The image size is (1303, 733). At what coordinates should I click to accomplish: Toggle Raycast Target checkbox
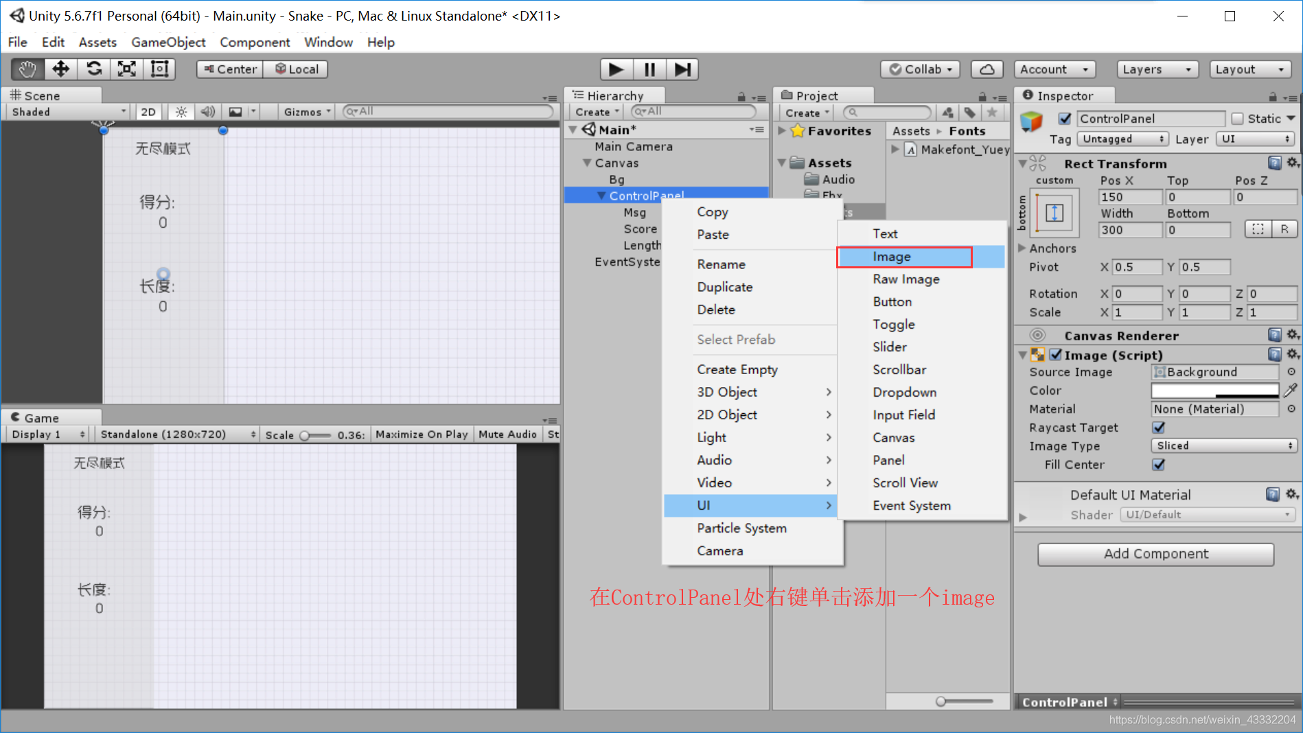pyautogui.click(x=1159, y=428)
